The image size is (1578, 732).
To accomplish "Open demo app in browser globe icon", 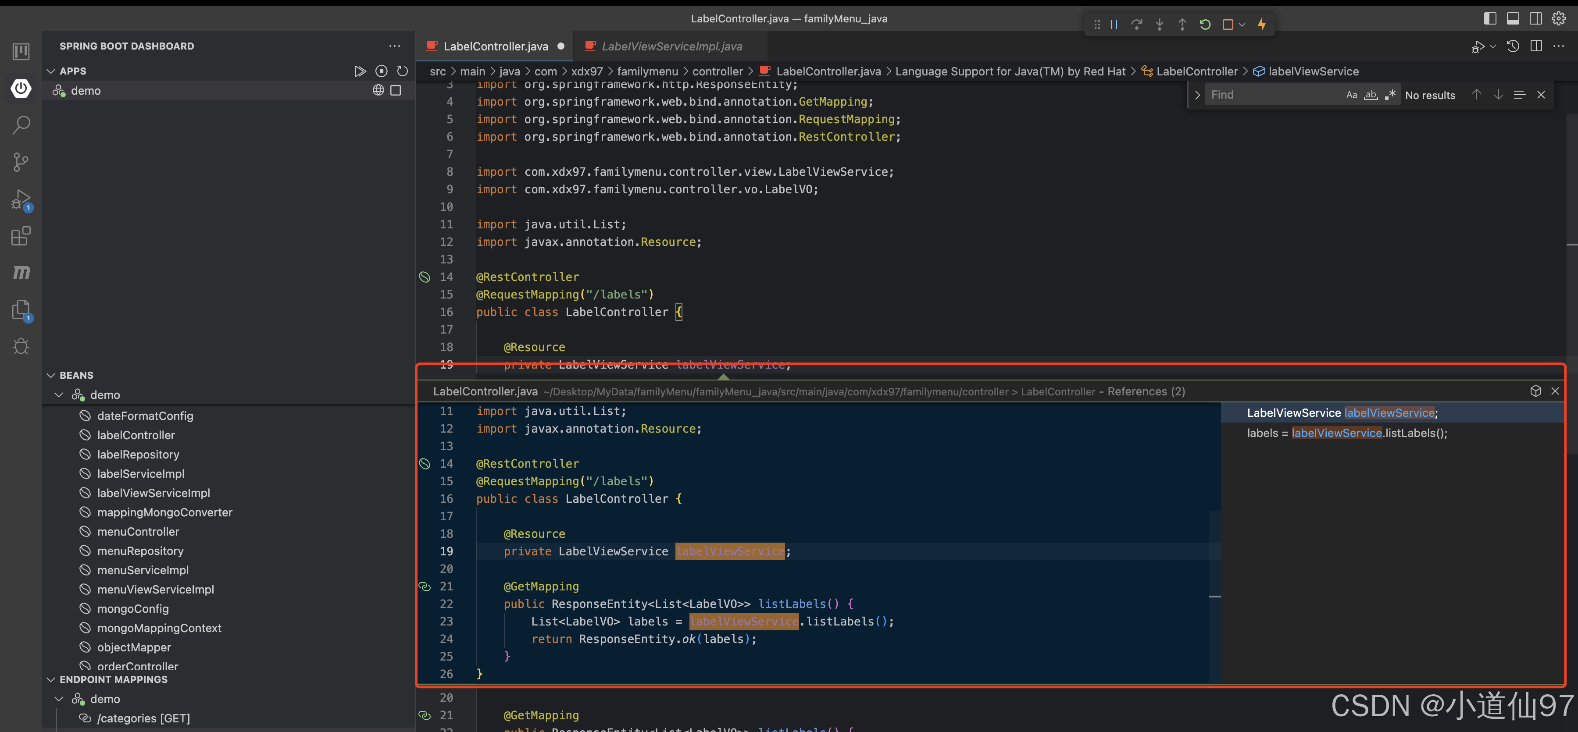I will 378,91.
